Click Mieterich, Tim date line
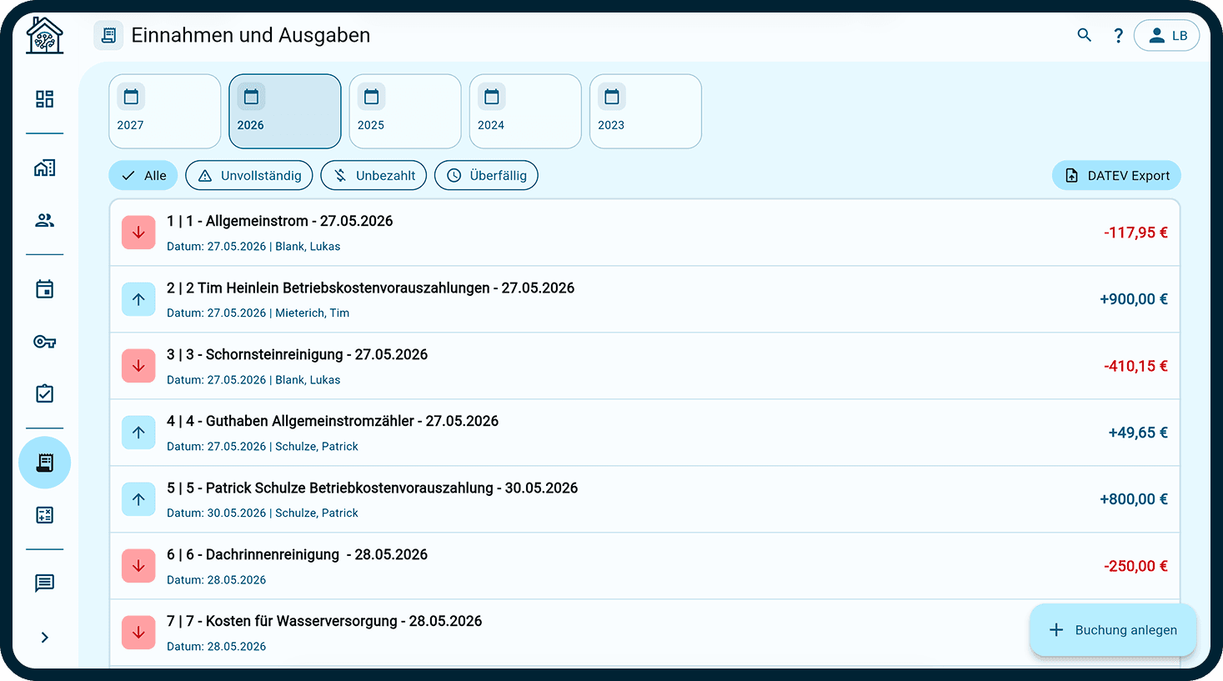Image resolution: width=1223 pixels, height=681 pixels. tap(258, 313)
